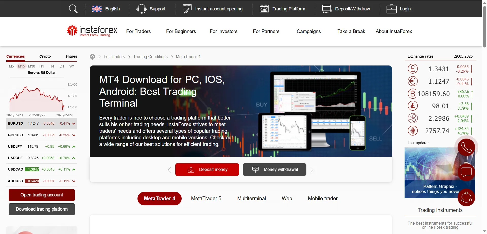Image resolution: width=487 pixels, height=234 pixels.
Task: Select the H1 timeframe
Action: [42, 66]
